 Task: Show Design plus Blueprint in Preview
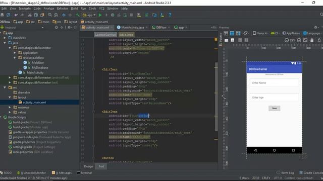point(238,33)
